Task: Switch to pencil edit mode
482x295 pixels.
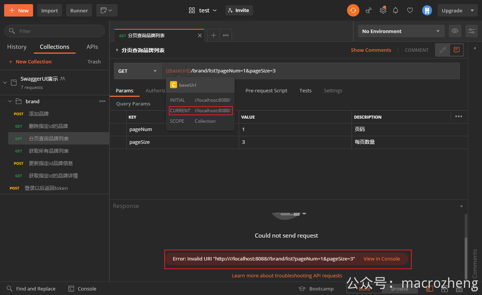Action: (443, 50)
